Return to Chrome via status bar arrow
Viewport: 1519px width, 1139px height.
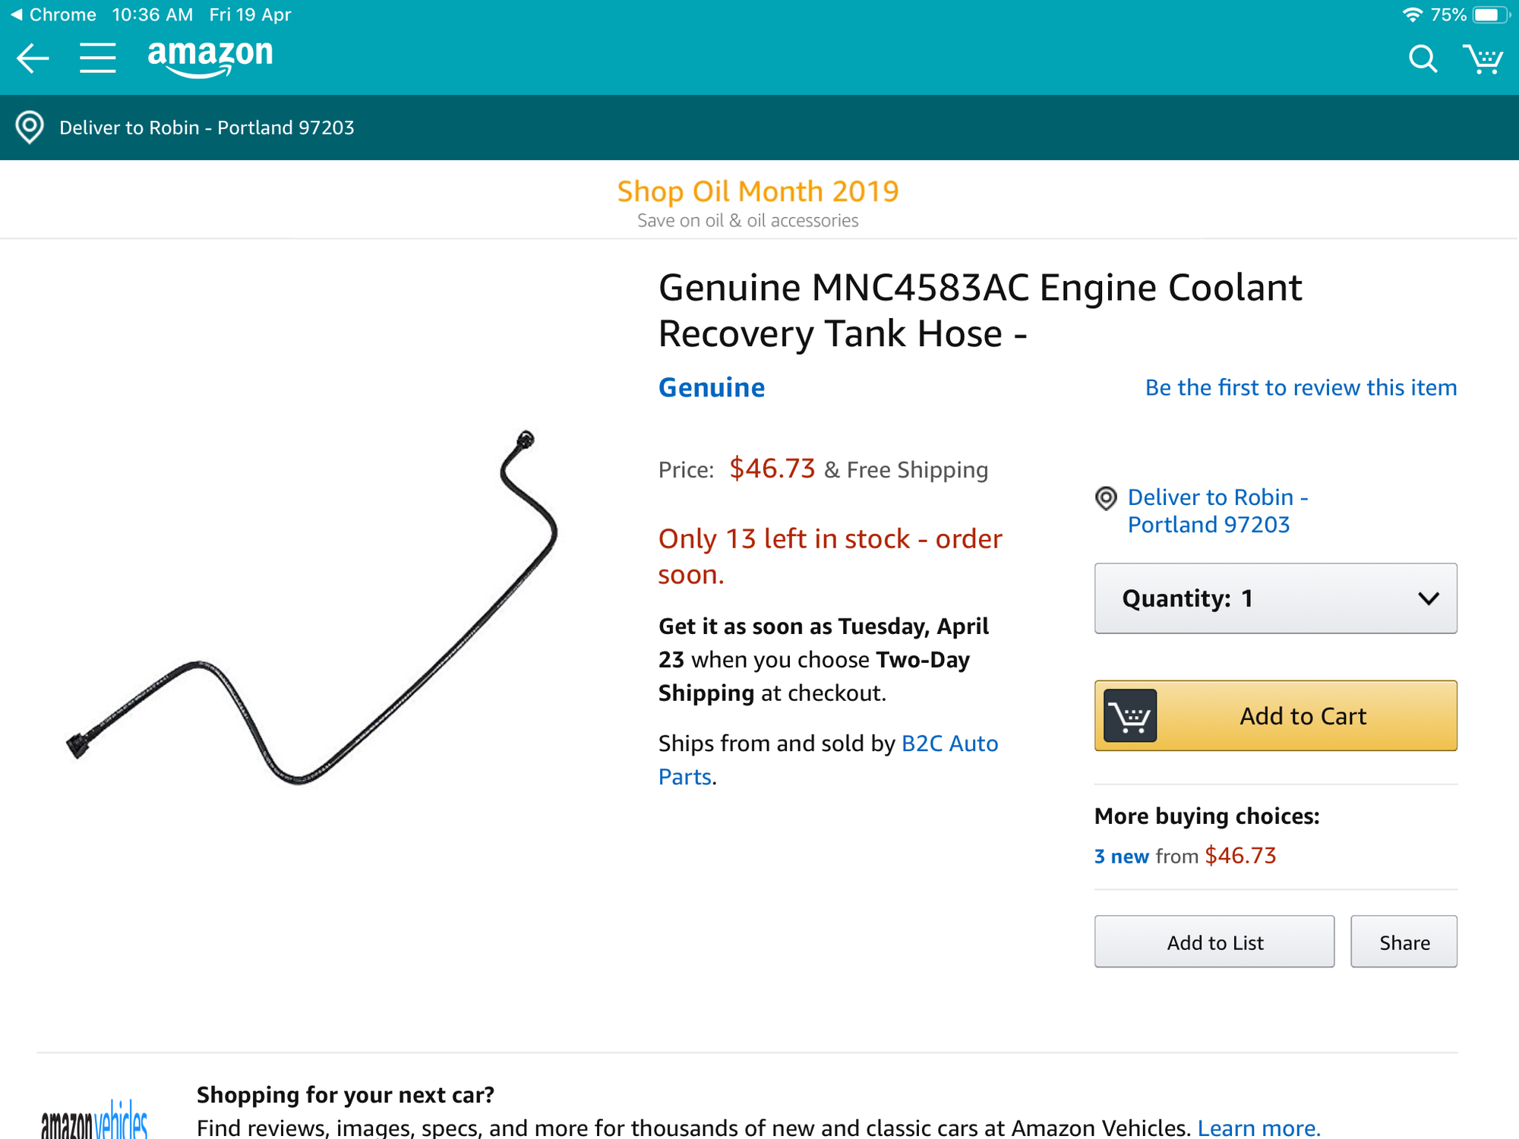15,14
